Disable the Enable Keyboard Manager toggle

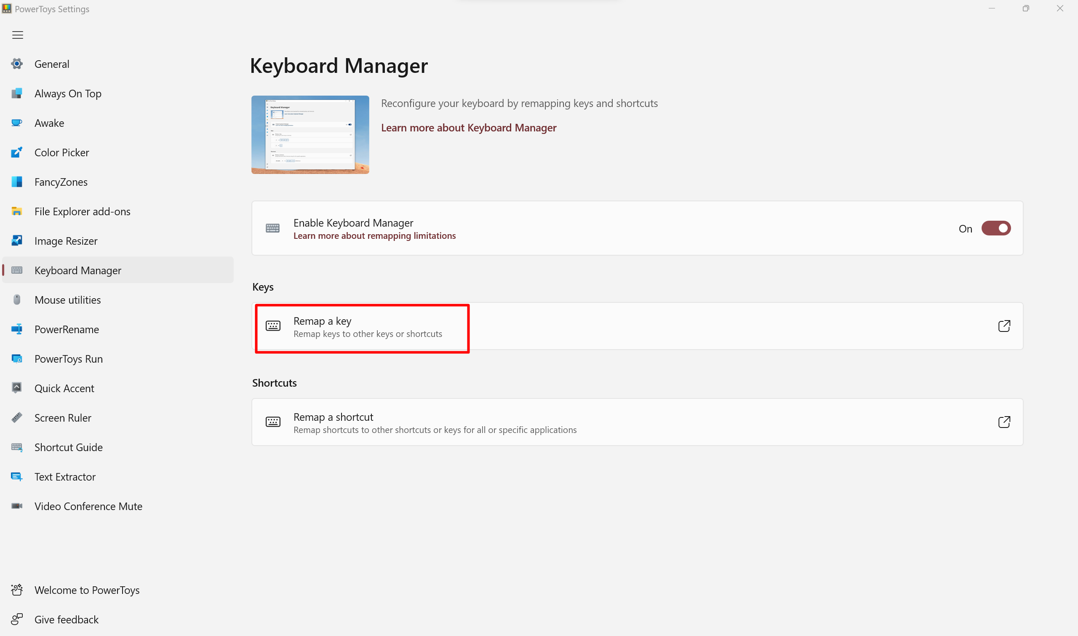click(x=996, y=228)
